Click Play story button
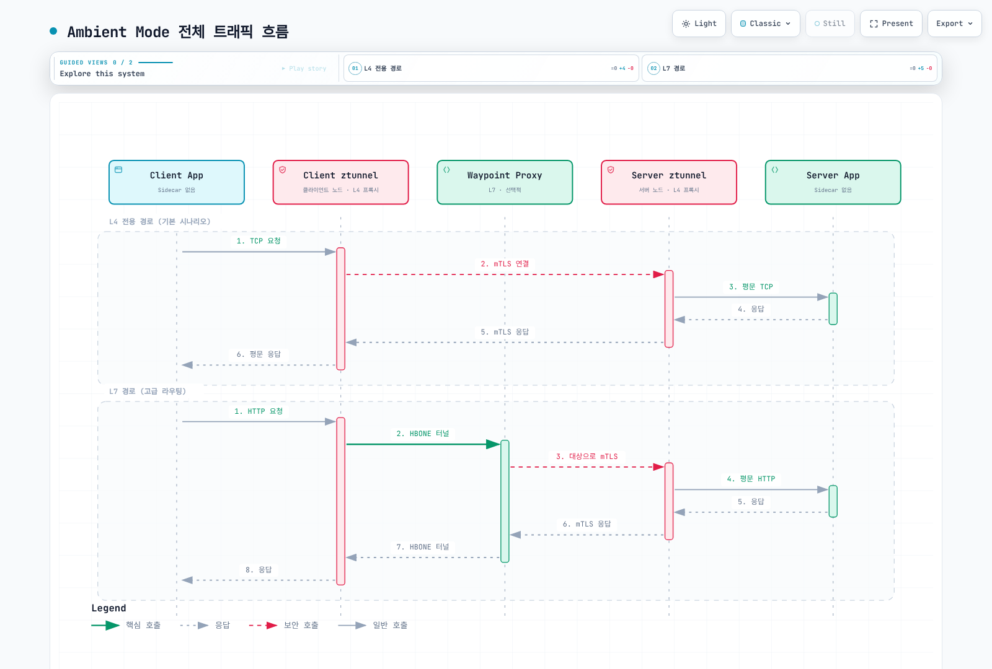This screenshot has height=669, width=992. coord(304,69)
